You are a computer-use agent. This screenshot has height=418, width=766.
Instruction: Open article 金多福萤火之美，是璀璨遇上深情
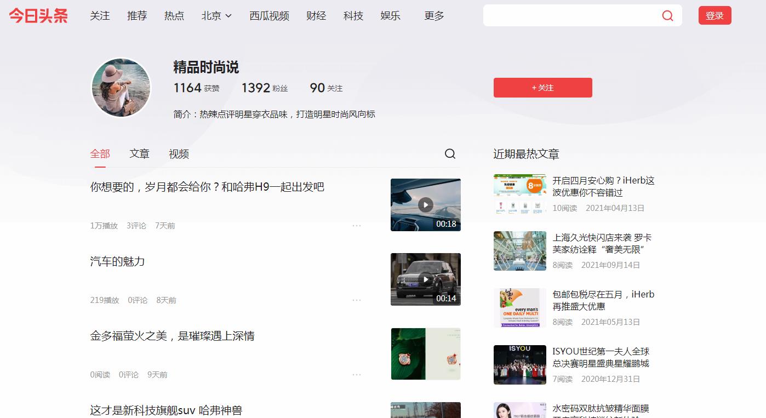click(172, 336)
